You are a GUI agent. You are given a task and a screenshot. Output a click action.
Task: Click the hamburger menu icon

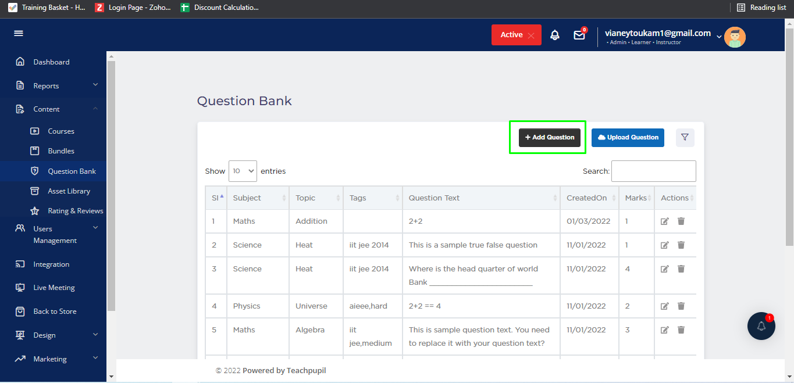(19, 34)
